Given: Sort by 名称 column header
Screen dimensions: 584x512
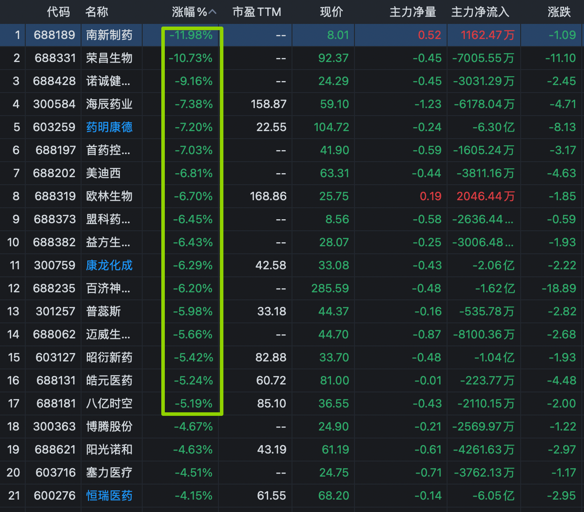Looking at the screenshot, I should pos(97,12).
